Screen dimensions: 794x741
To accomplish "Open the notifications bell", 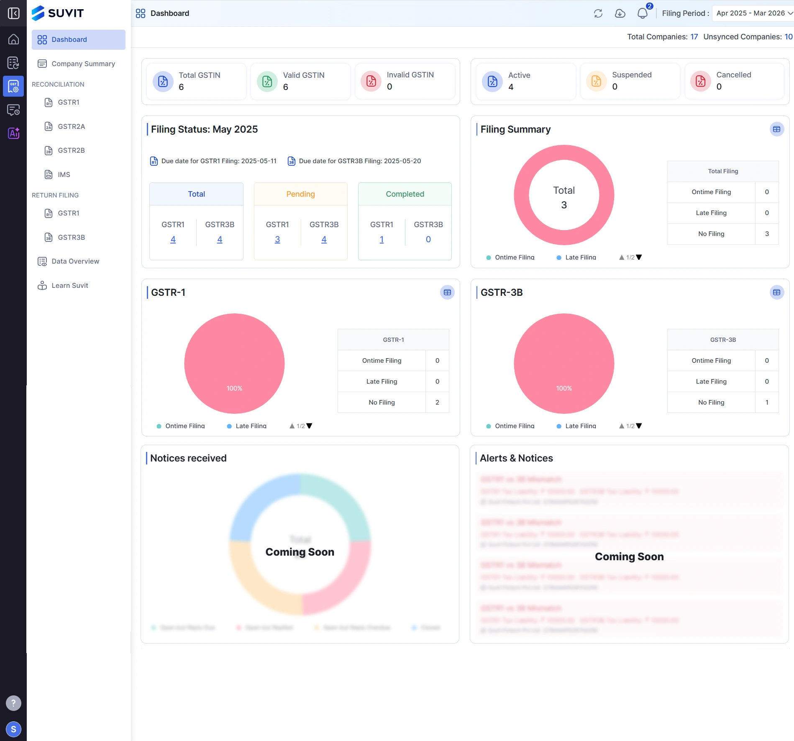I will (642, 13).
